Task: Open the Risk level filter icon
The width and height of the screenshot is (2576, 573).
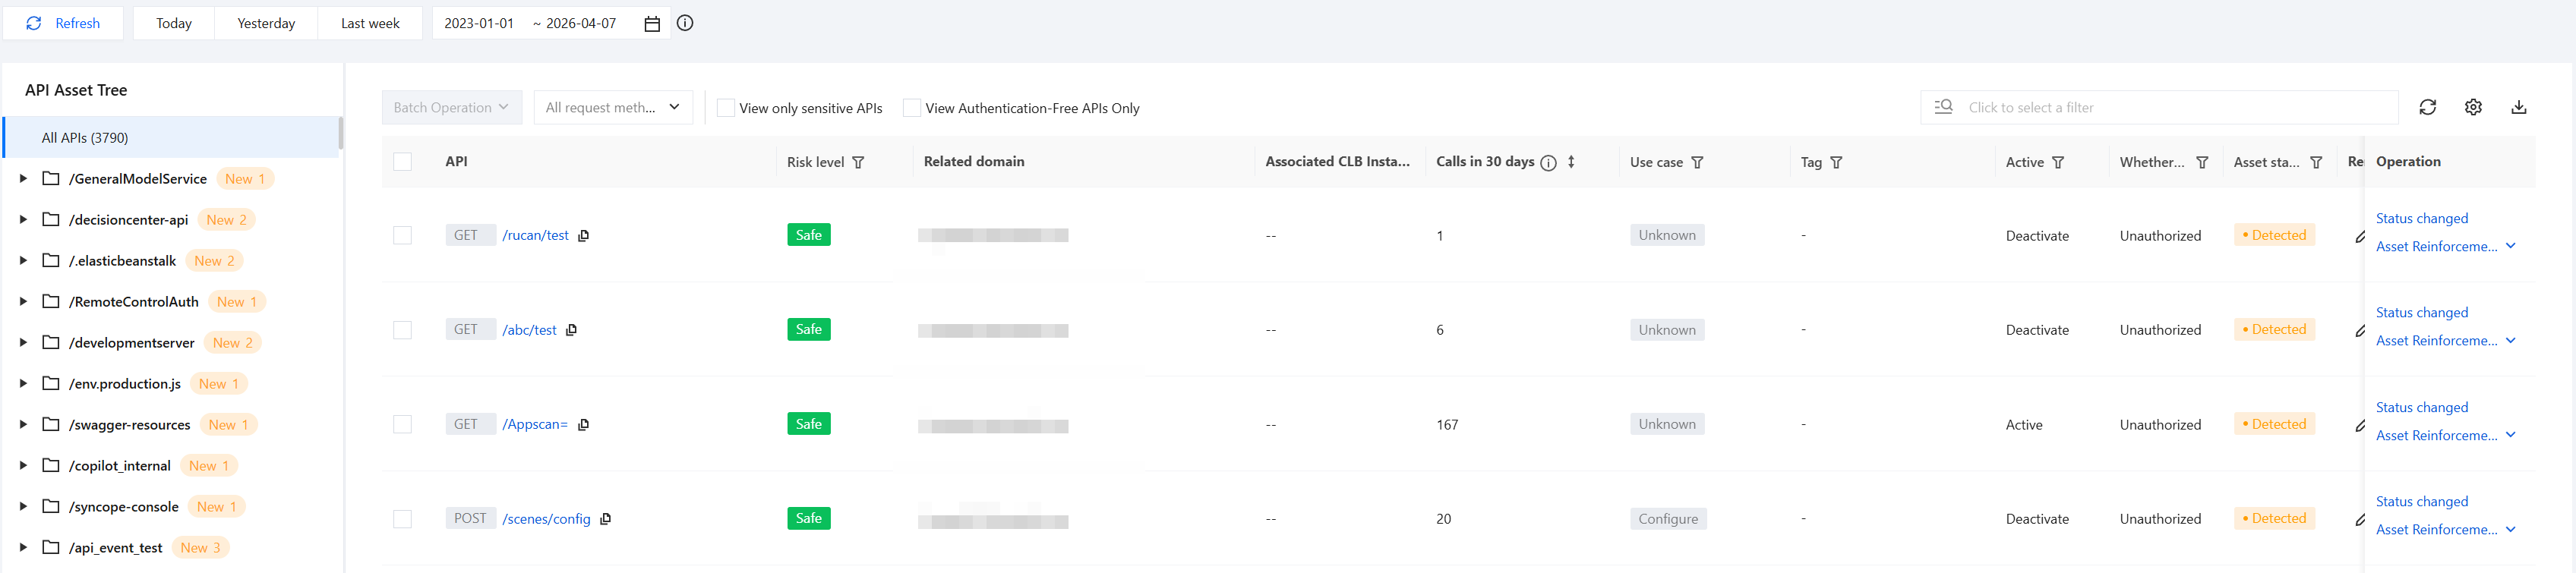Action: [858, 162]
